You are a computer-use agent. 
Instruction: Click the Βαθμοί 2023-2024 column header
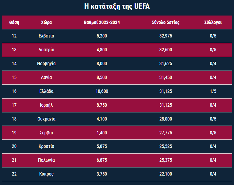(102, 22)
